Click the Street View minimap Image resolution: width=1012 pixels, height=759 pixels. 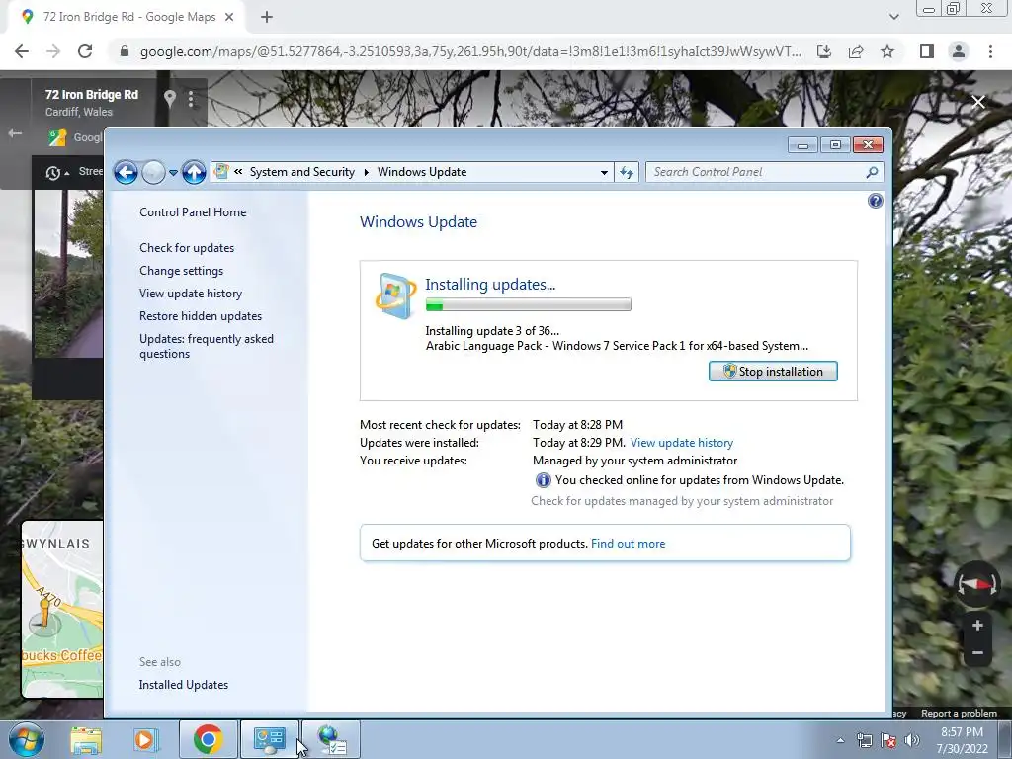62,609
